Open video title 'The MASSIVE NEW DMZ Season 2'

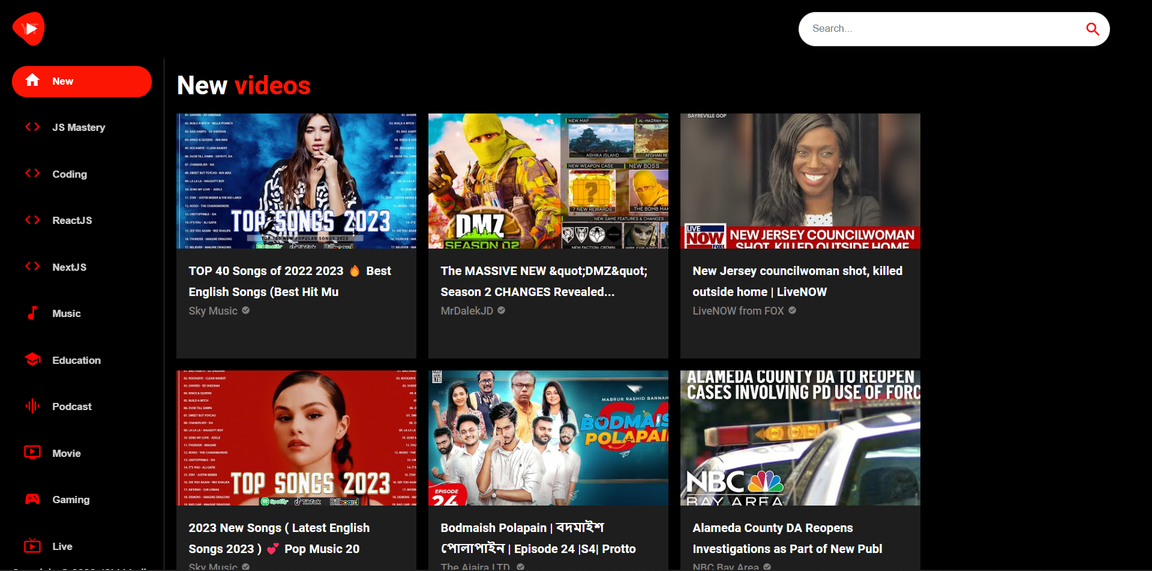tap(544, 282)
